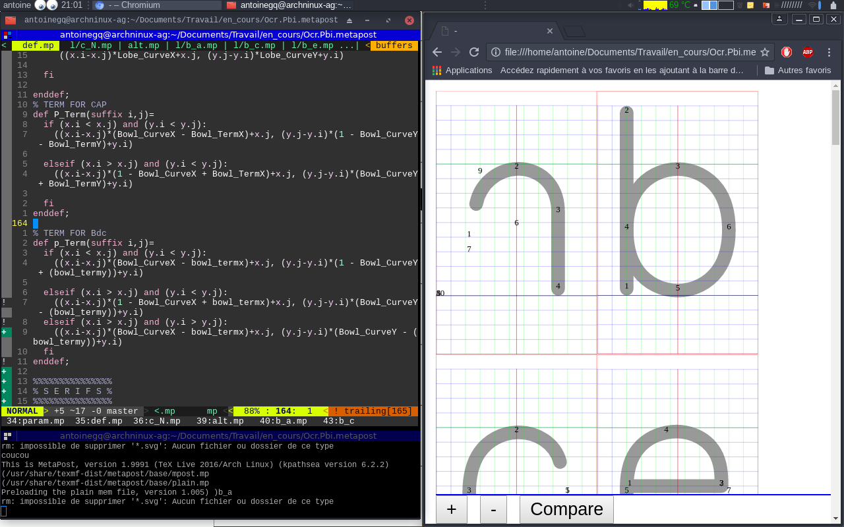Click the xeyes applet in the panel
The width and height of the screenshot is (844, 527).
(46, 5)
